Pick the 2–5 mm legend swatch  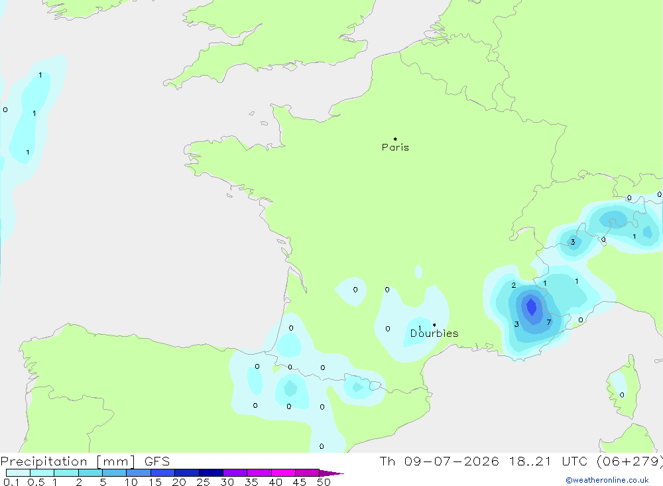pos(90,473)
